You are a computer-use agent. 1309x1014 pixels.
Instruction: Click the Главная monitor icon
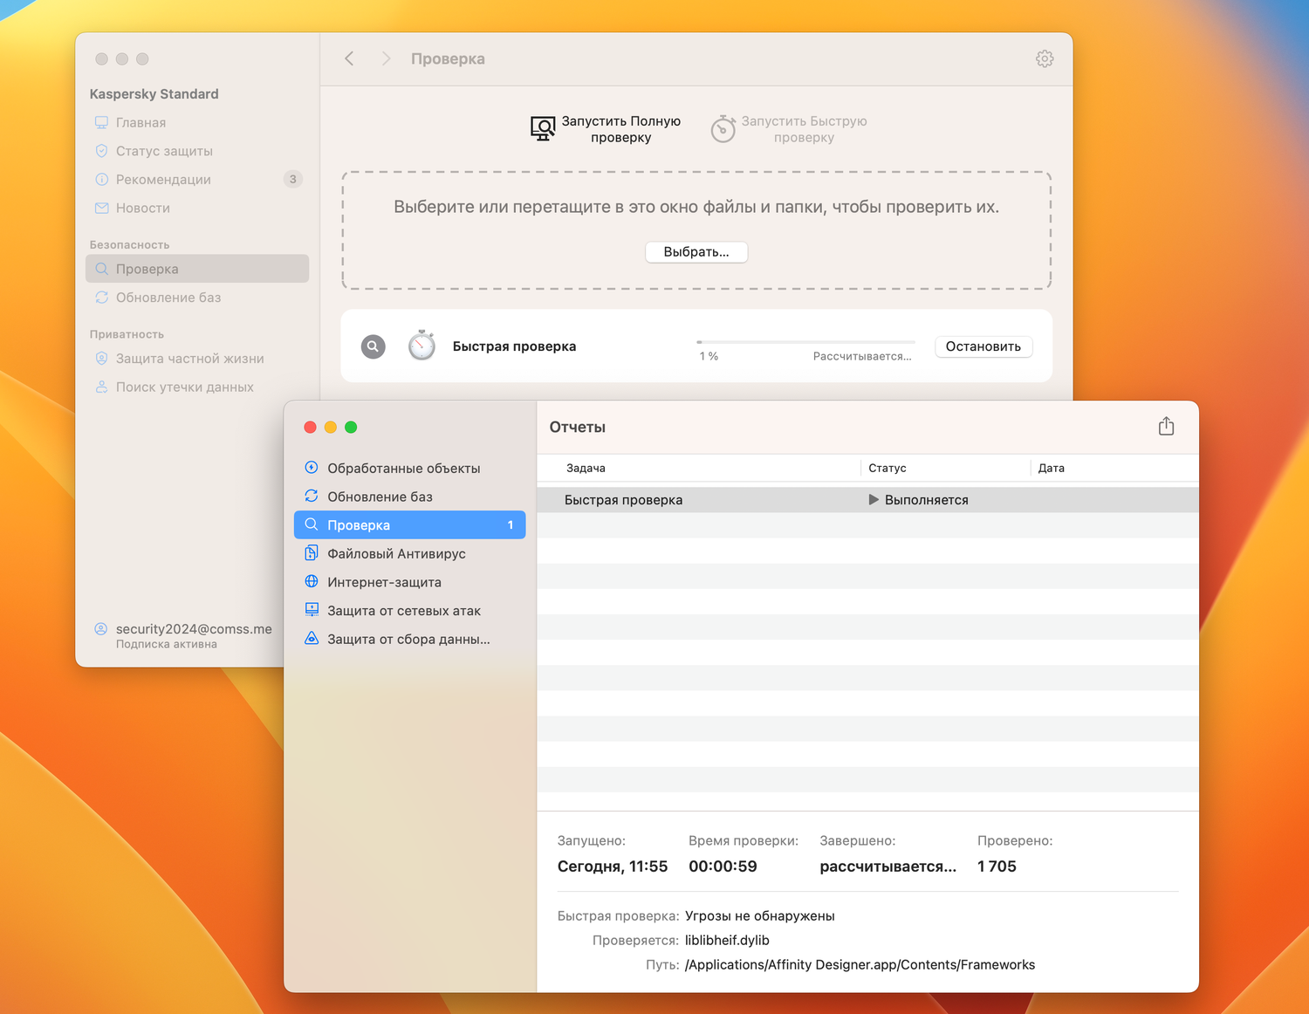[x=101, y=122]
